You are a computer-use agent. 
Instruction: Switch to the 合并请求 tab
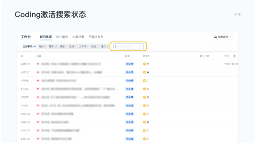62,37
